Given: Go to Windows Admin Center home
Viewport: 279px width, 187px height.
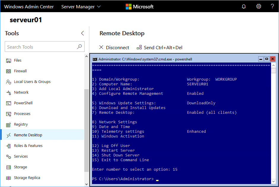Looking at the screenshot, I should (29, 7).
